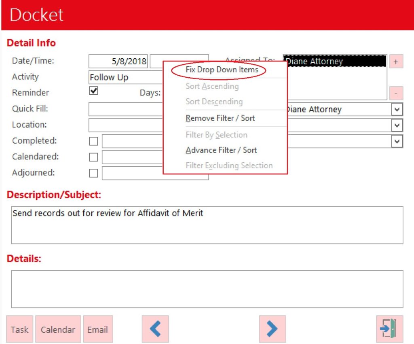This screenshot has width=414, height=344.
Task: Select Sort Ascending in context menu
Action: 212,86
